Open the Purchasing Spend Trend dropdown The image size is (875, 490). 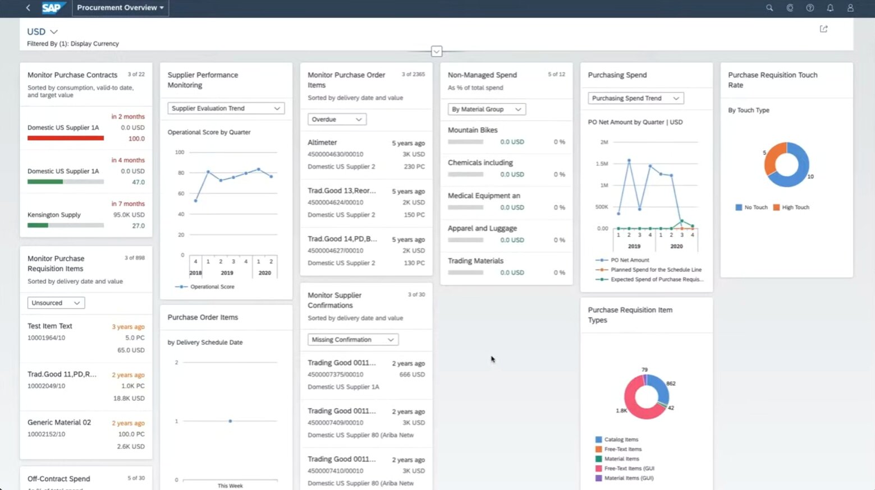[635, 98]
